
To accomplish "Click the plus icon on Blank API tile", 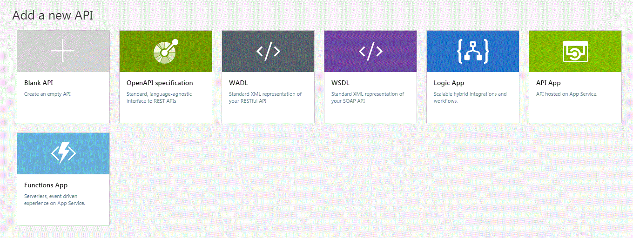I will (x=63, y=51).
